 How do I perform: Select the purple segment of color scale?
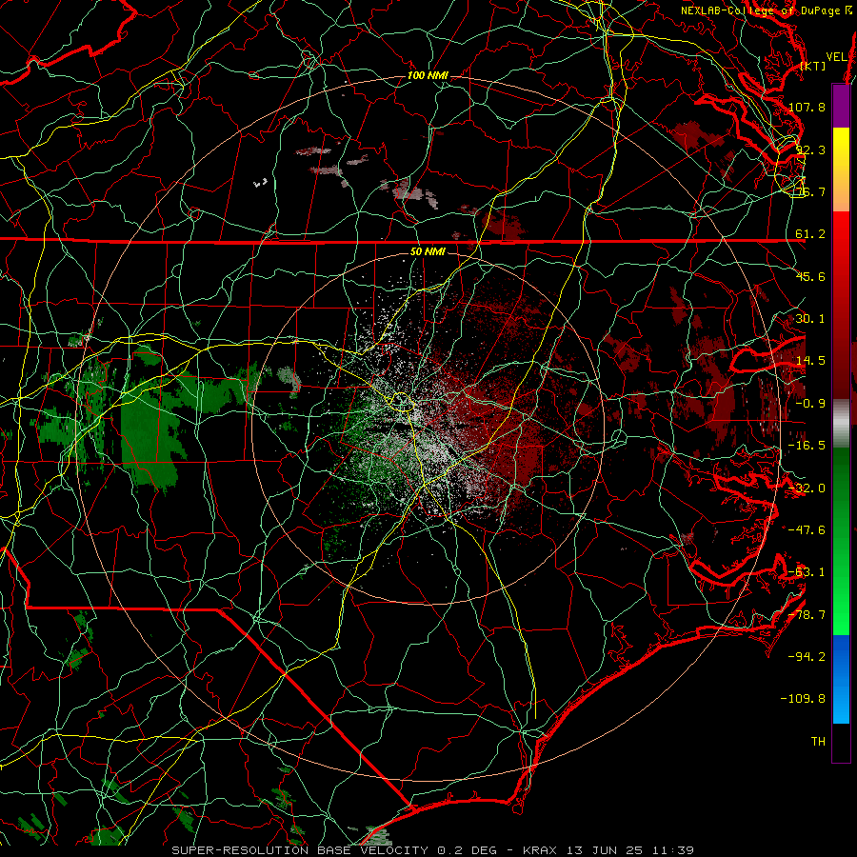tap(841, 106)
